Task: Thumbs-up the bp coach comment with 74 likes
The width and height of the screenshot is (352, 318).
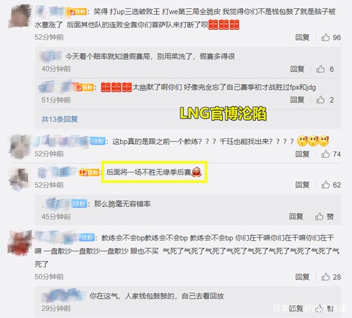Action: 326,154
